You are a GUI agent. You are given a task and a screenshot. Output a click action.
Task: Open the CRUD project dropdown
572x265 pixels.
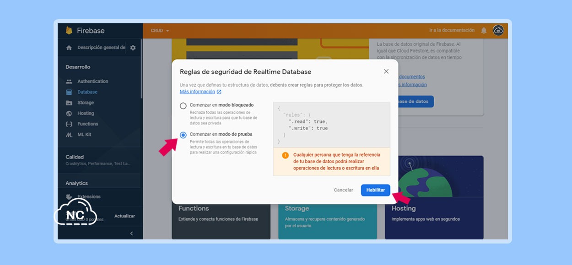160,31
